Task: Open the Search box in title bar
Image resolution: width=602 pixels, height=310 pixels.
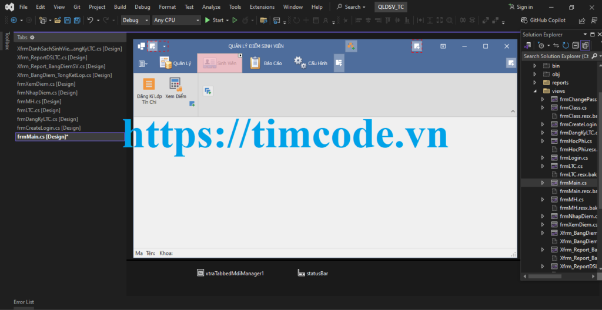Action: 351,7
